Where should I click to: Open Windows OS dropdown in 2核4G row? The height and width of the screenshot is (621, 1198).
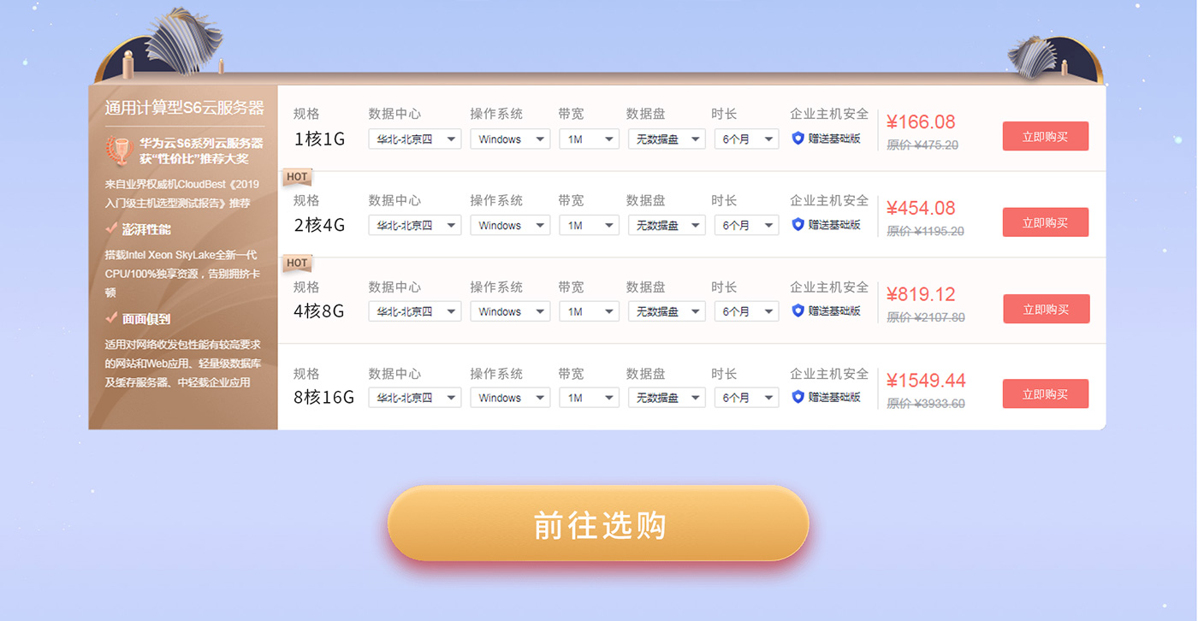(510, 225)
